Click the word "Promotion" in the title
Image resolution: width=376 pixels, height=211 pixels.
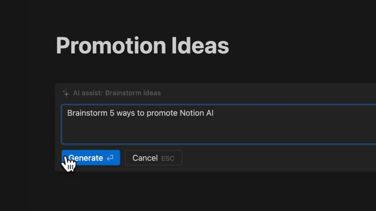(x=111, y=46)
